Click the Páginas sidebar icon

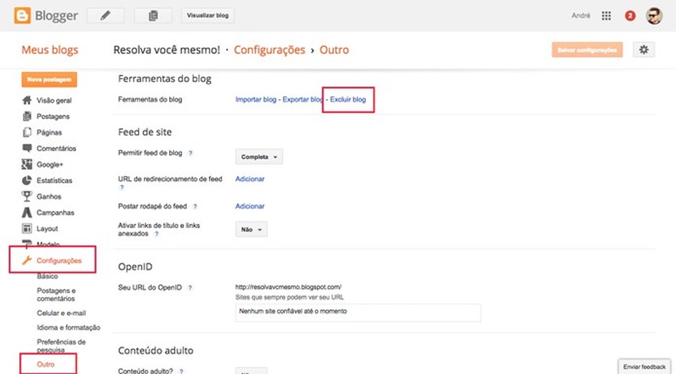click(x=27, y=132)
